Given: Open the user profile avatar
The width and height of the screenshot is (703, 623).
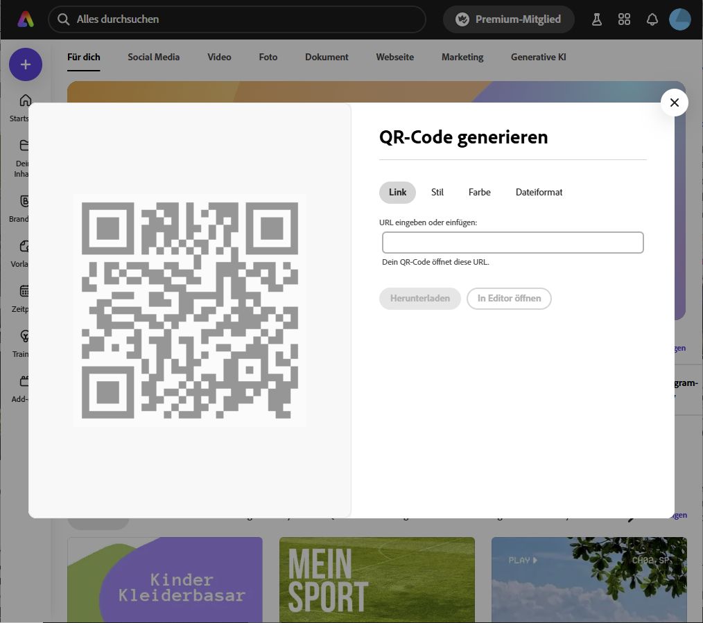Looking at the screenshot, I should (x=679, y=19).
